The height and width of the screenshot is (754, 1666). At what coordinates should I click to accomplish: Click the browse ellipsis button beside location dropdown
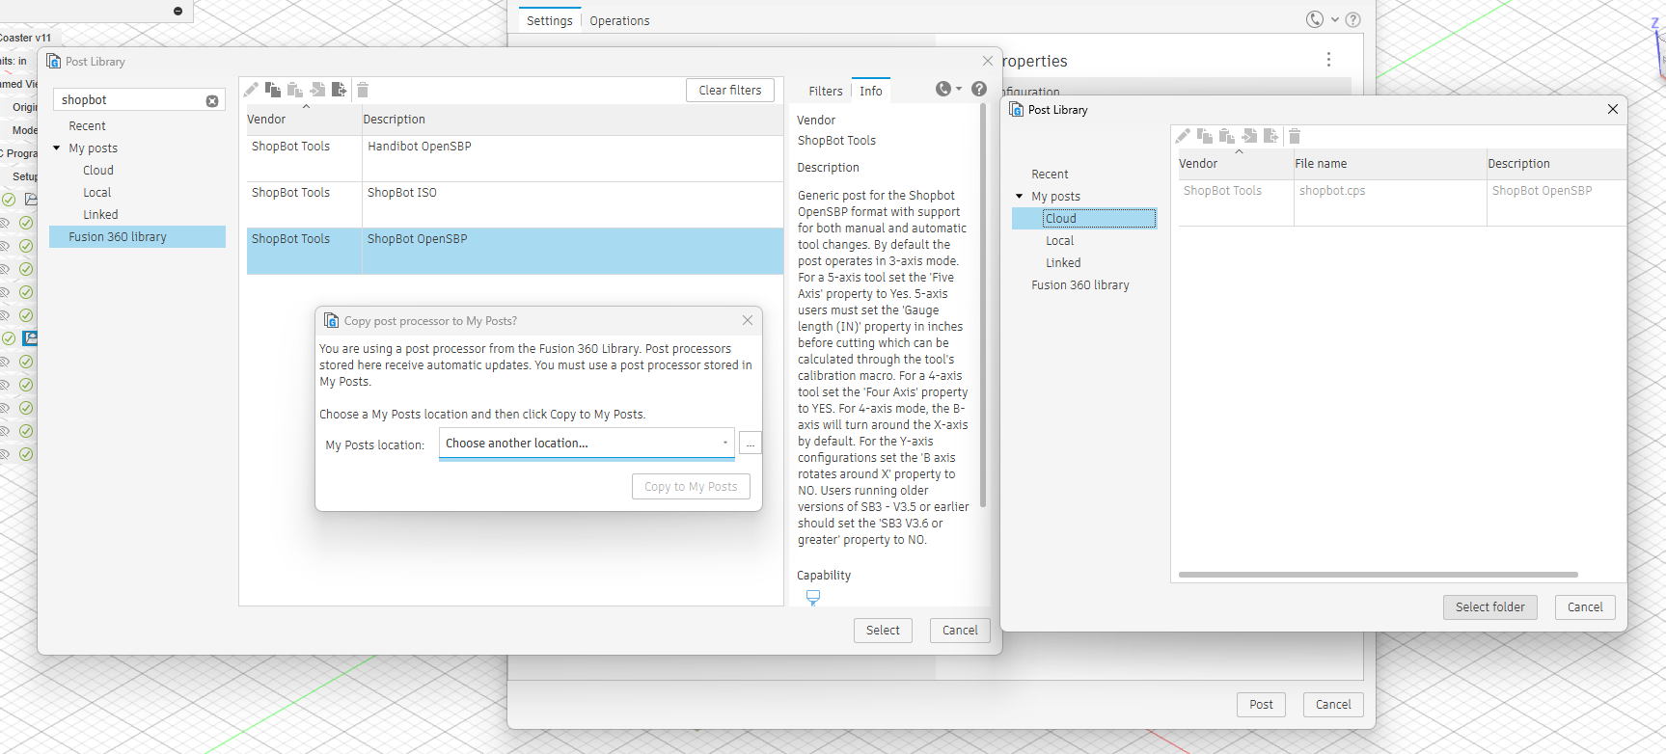pyautogui.click(x=750, y=444)
